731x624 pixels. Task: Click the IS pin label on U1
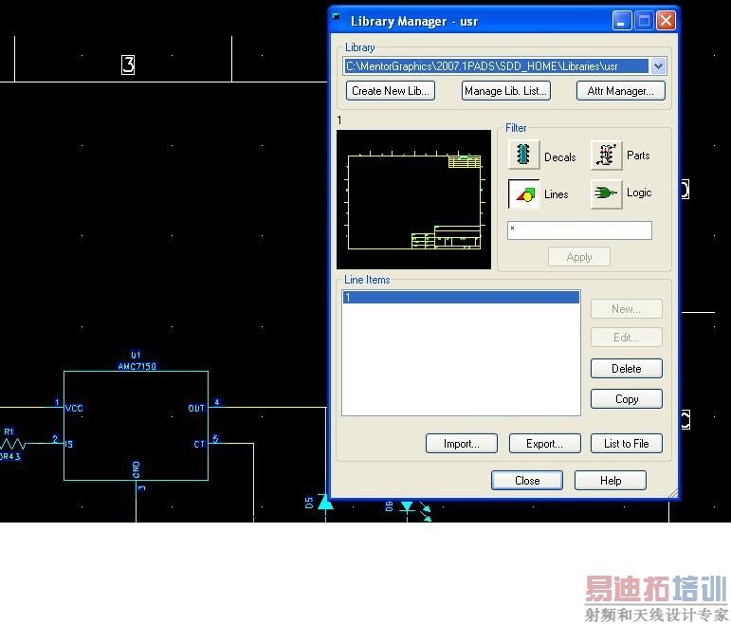pyautogui.click(x=69, y=444)
